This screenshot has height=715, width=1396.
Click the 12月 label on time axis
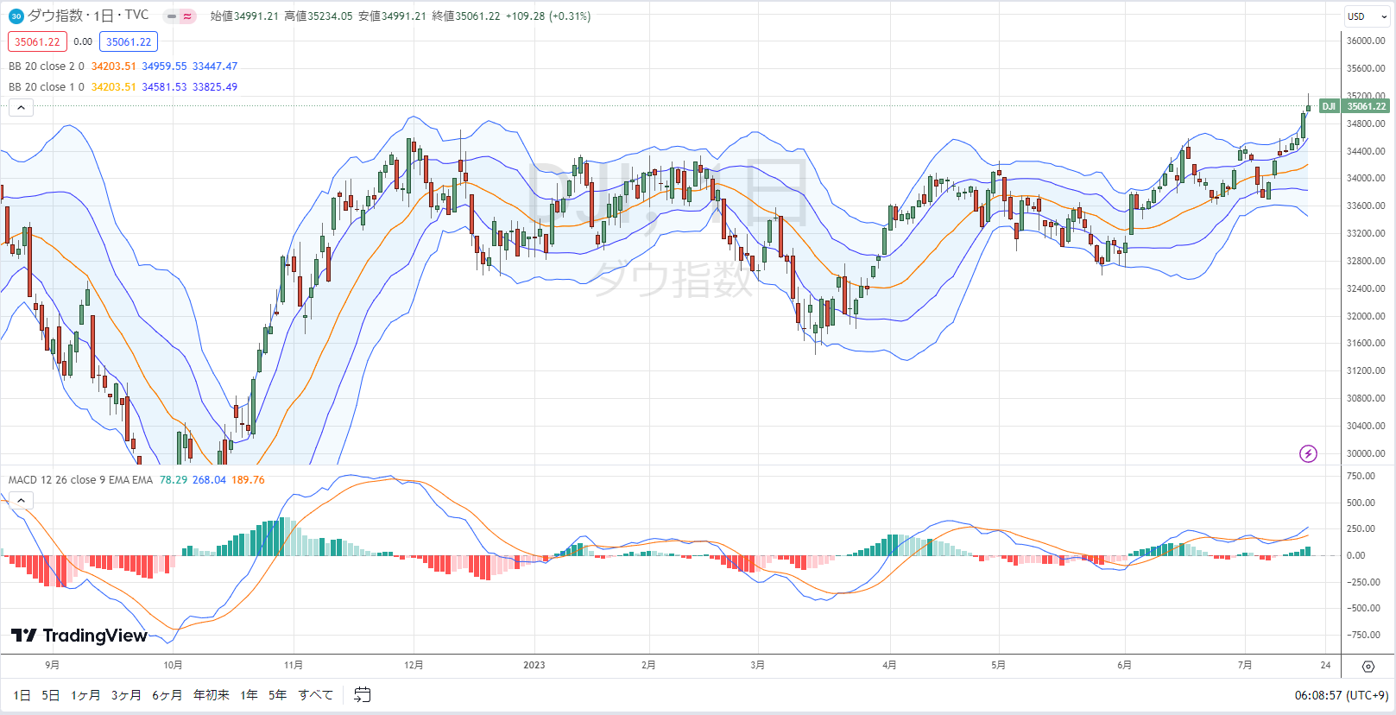pyautogui.click(x=414, y=665)
